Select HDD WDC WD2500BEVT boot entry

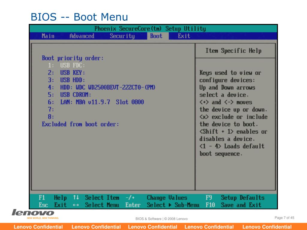click(102, 87)
